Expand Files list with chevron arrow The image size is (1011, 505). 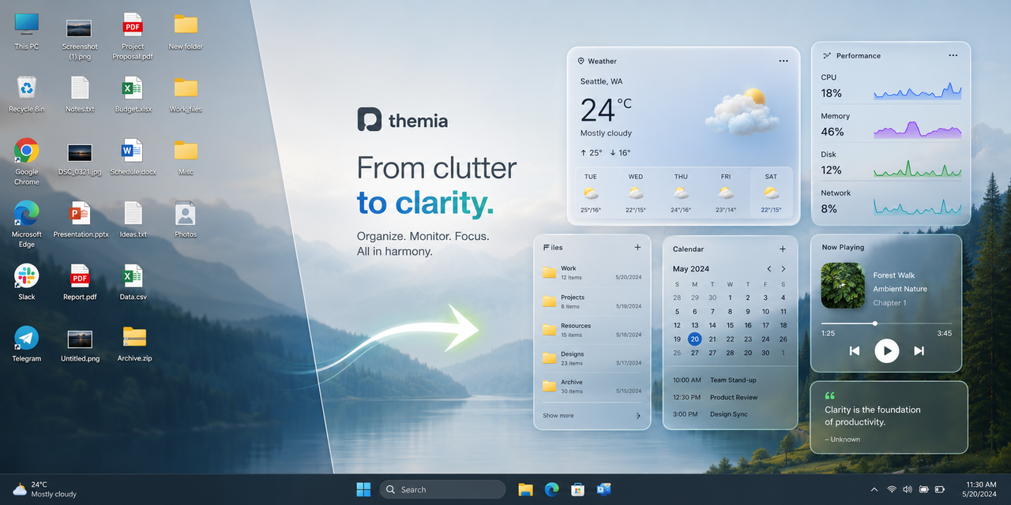tap(638, 415)
